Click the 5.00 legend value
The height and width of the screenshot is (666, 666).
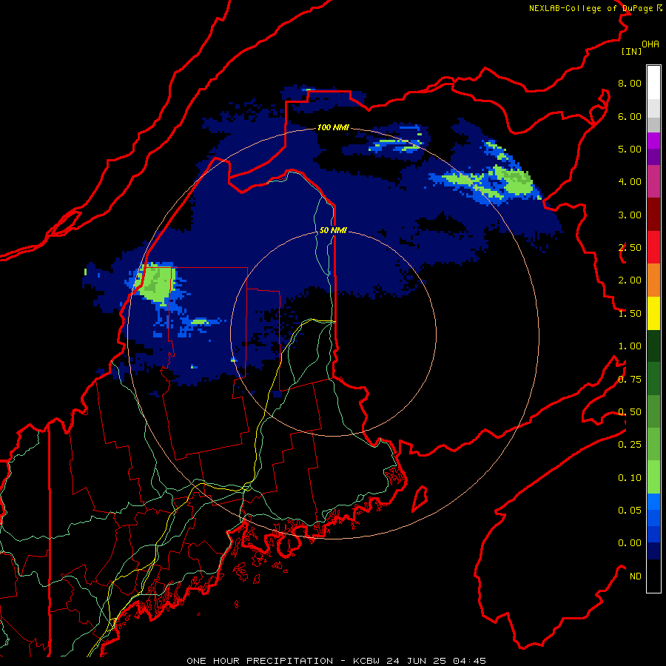(630, 149)
